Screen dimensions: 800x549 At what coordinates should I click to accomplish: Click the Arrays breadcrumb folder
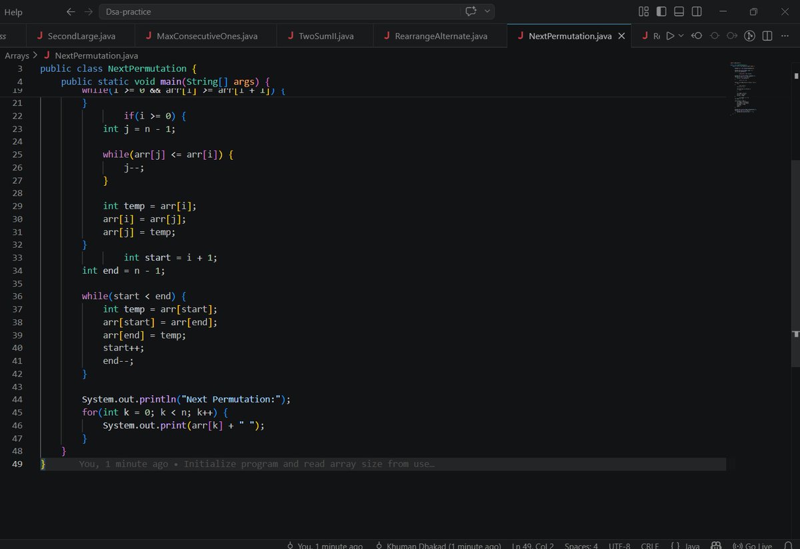pyautogui.click(x=17, y=56)
